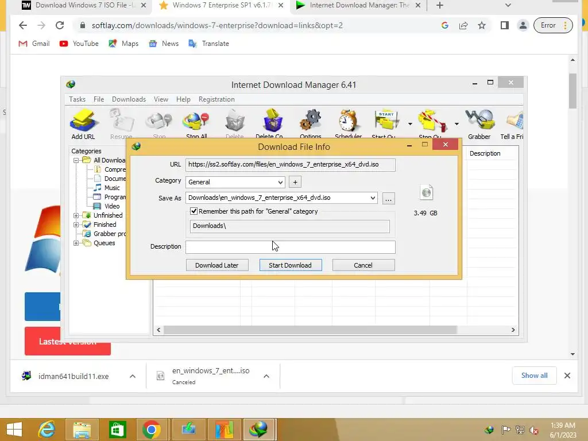Click the Start Download button
Image resolution: width=588 pixels, height=441 pixels.
pyautogui.click(x=290, y=265)
